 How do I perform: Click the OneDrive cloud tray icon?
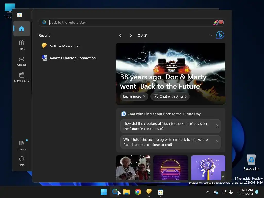(216, 192)
